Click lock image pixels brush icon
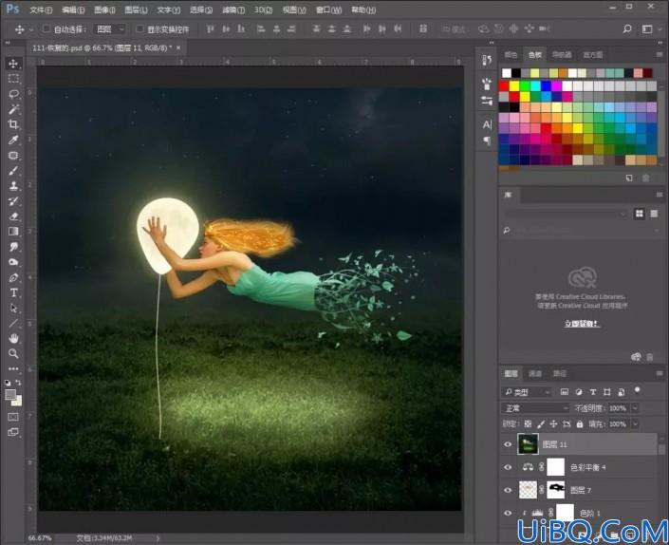This screenshot has height=545, width=669. coord(541,423)
